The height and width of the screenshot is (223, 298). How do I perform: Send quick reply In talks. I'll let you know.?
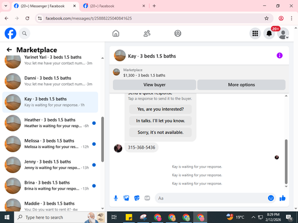(x=160, y=121)
